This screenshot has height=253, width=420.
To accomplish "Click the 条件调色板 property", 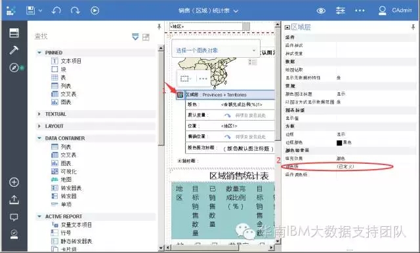I will (x=296, y=174).
